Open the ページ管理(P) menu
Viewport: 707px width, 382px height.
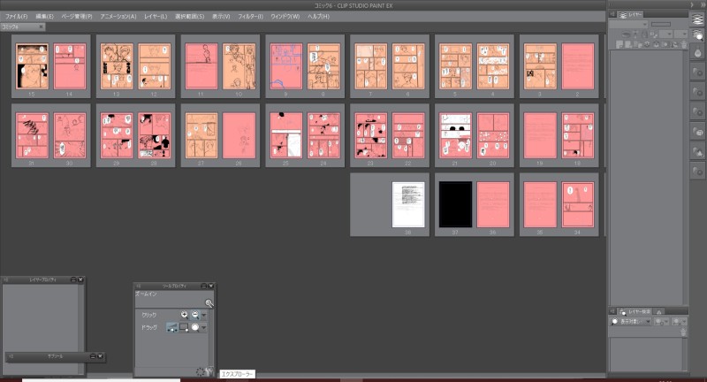tap(77, 16)
